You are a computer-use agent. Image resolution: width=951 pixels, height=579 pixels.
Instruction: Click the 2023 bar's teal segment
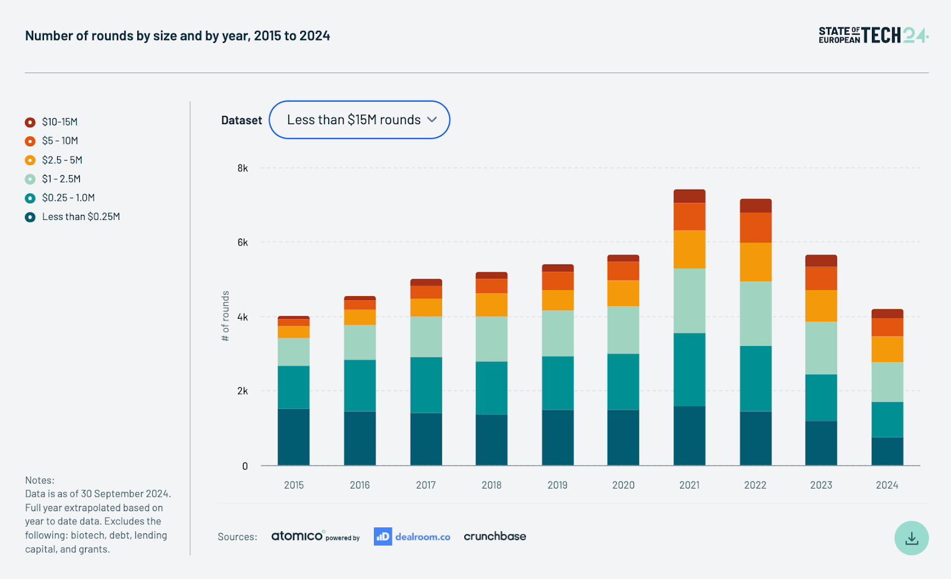821,397
